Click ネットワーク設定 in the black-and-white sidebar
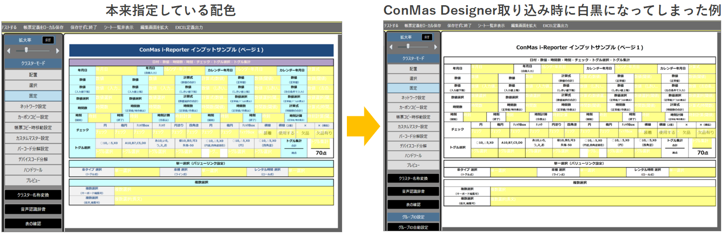 (414, 98)
